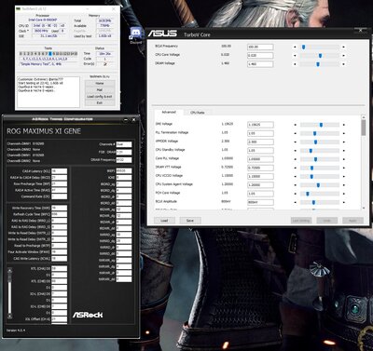Image resolution: width=373 pixels, height=351 pixels.
Task: Select the Advanced tab in TurboV Core
Action: click(169, 112)
